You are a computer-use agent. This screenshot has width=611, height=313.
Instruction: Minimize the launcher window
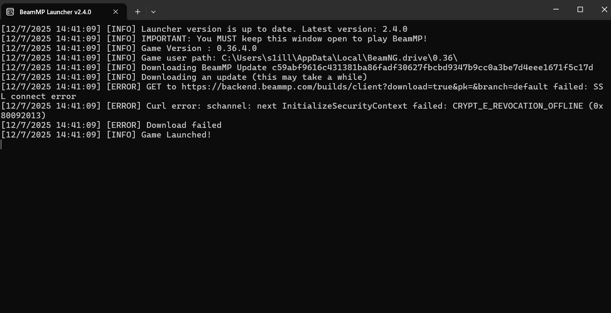pyautogui.click(x=556, y=9)
